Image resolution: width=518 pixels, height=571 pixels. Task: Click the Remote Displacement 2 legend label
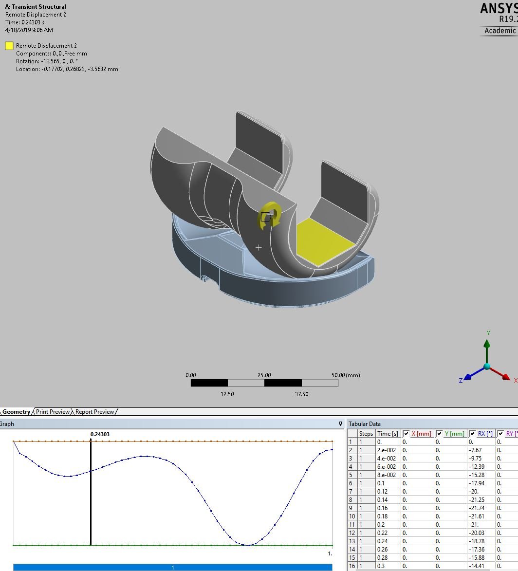[x=46, y=46]
